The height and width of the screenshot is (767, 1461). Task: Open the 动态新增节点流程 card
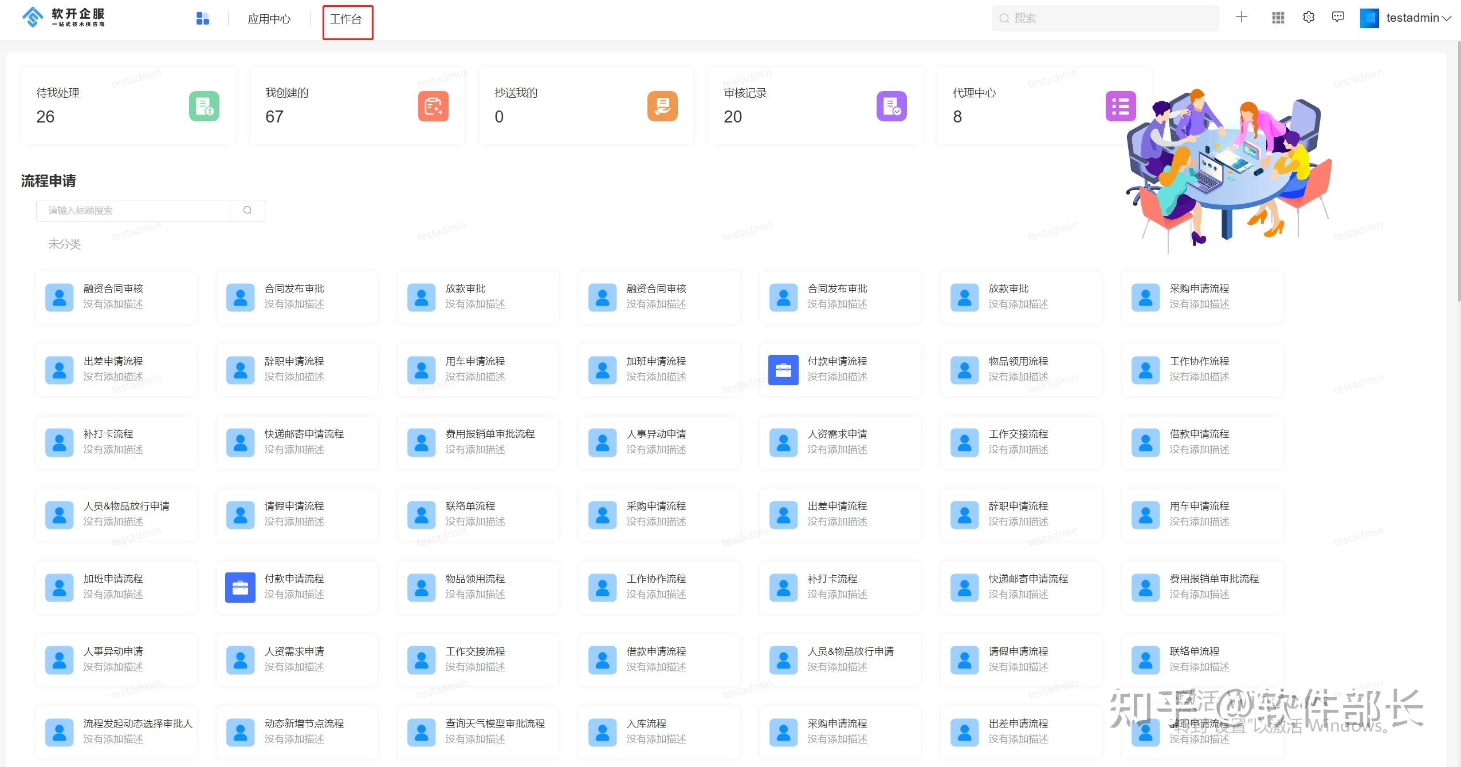[x=297, y=732]
